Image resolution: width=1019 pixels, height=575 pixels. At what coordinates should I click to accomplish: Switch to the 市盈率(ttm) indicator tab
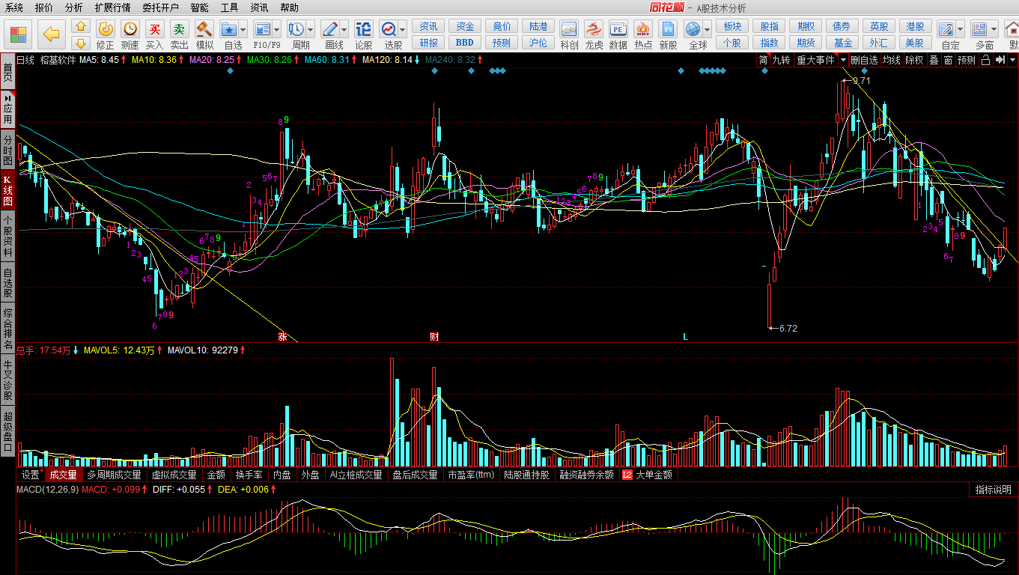pos(472,475)
